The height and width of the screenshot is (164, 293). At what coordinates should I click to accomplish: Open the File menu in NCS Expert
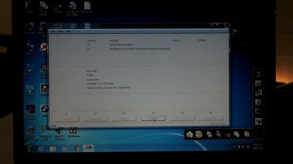click(x=53, y=31)
